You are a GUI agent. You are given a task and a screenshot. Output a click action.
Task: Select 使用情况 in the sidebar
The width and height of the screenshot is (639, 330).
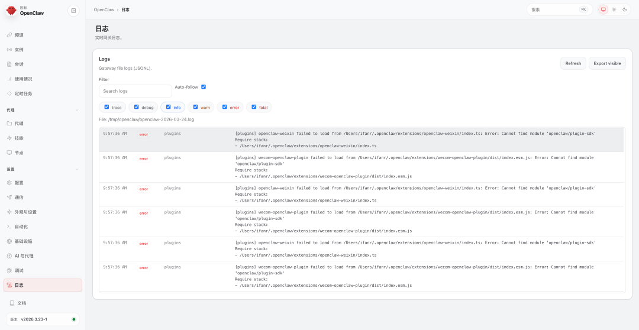point(23,79)
